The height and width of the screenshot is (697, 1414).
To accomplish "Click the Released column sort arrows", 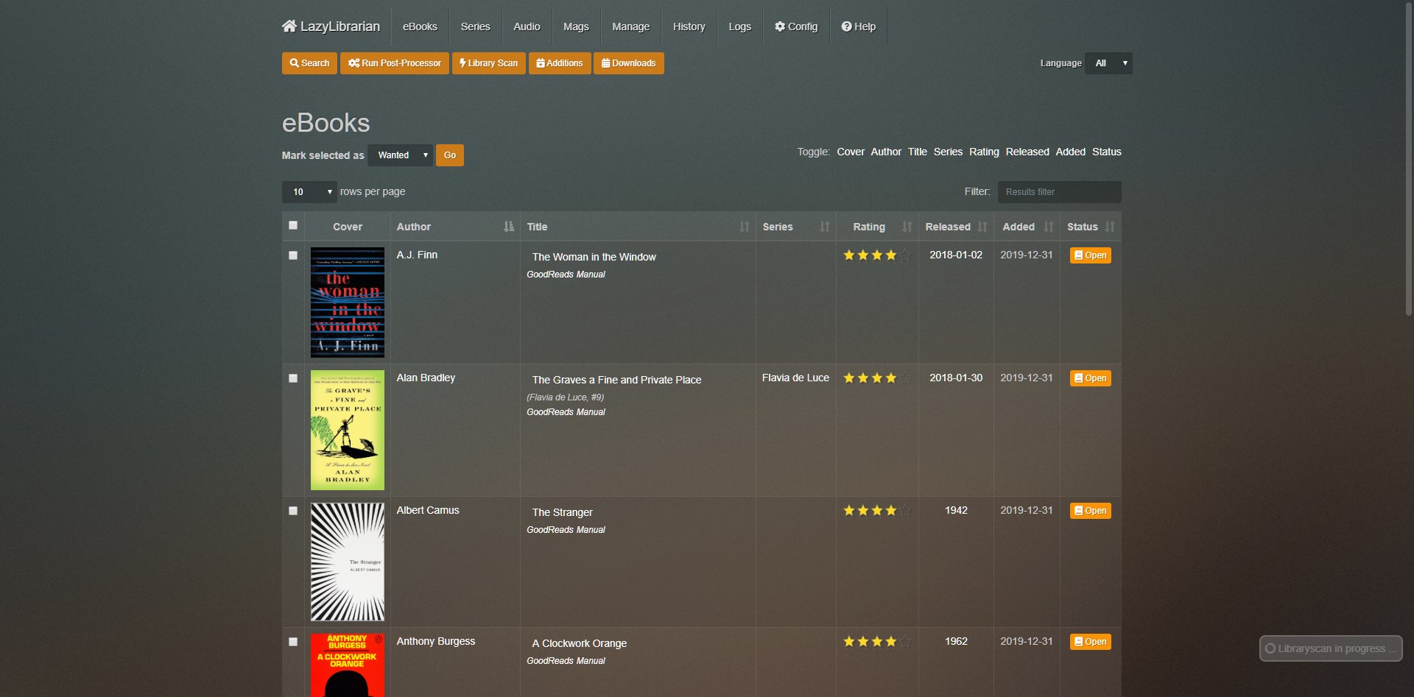I will click(x=982, y=227).
